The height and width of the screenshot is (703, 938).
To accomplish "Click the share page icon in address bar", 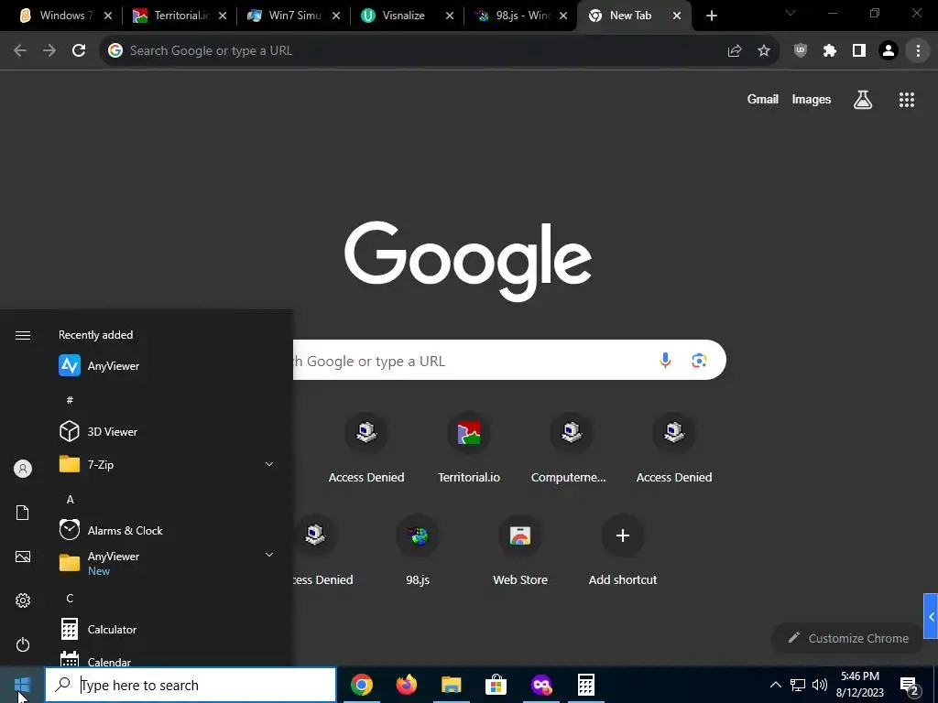I will [735, 51].
